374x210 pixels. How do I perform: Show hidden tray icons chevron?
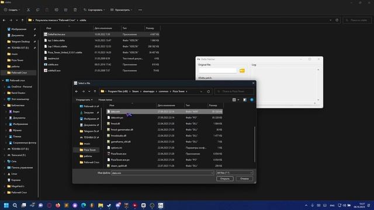point(306,205)
